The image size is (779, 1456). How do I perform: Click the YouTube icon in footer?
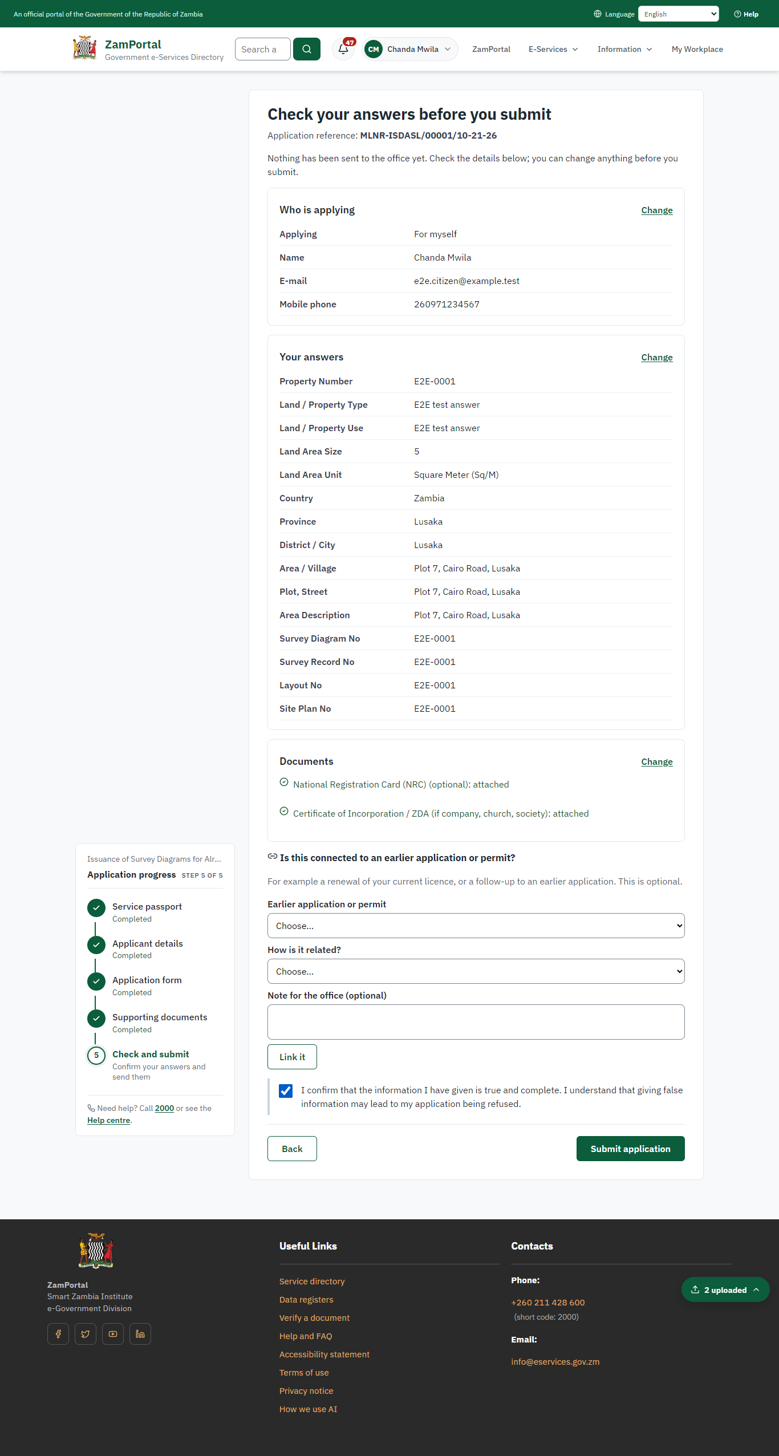click(x=113, y=1334)
